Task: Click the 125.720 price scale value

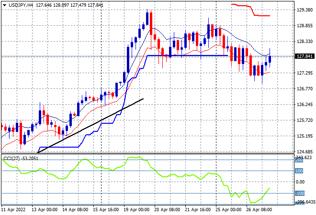Action: (x=305, y=120)
